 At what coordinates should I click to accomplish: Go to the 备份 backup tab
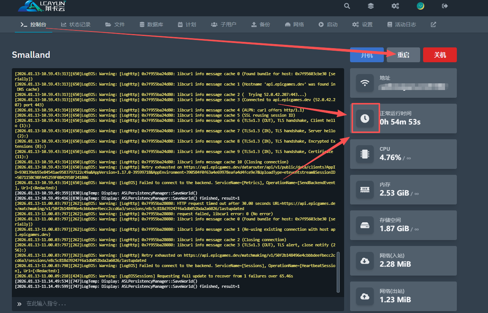pyautogui.click(x=261, y=24)
